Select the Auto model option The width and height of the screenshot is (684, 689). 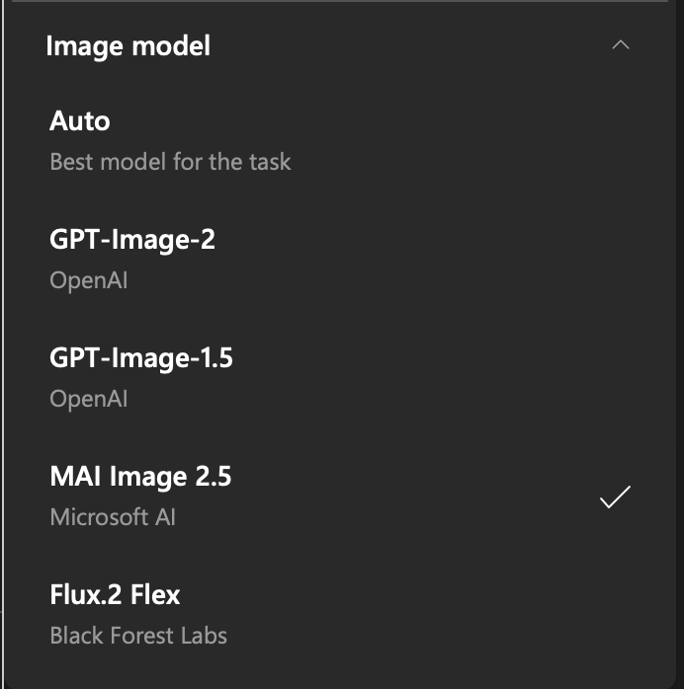[x=340, y=140]
